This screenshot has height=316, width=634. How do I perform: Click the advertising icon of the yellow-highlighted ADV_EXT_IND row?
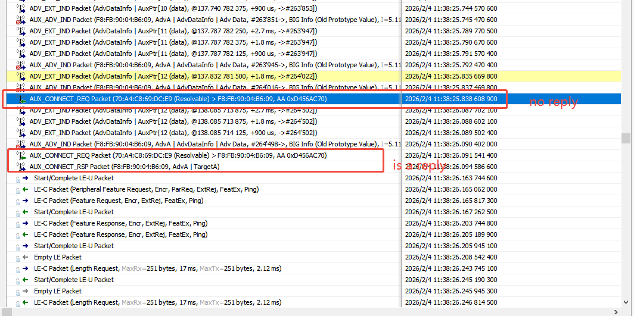(21, 76)
